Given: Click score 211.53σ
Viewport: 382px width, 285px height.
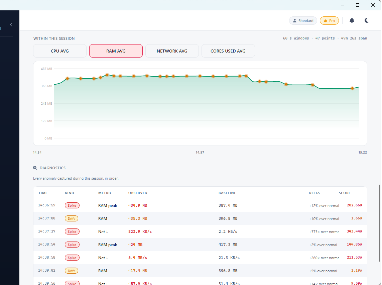Looking at the screenshot, I should pos(355,258).
